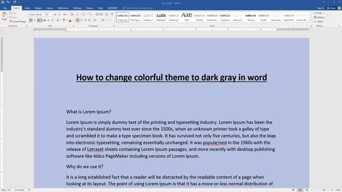This screenshot has height=192, width=342.
Task: Click the Sign in link
Action: tap(321, 8)
